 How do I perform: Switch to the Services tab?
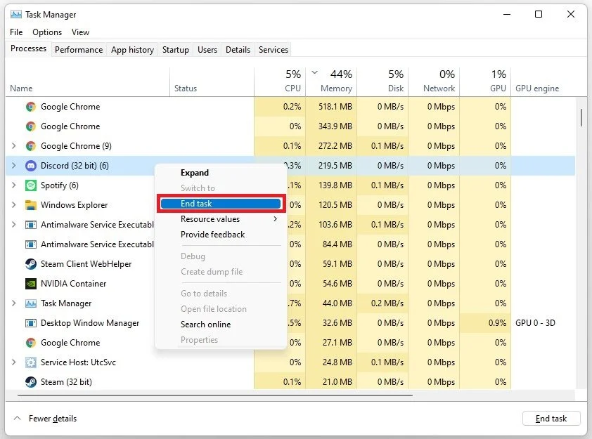point(274,50)
